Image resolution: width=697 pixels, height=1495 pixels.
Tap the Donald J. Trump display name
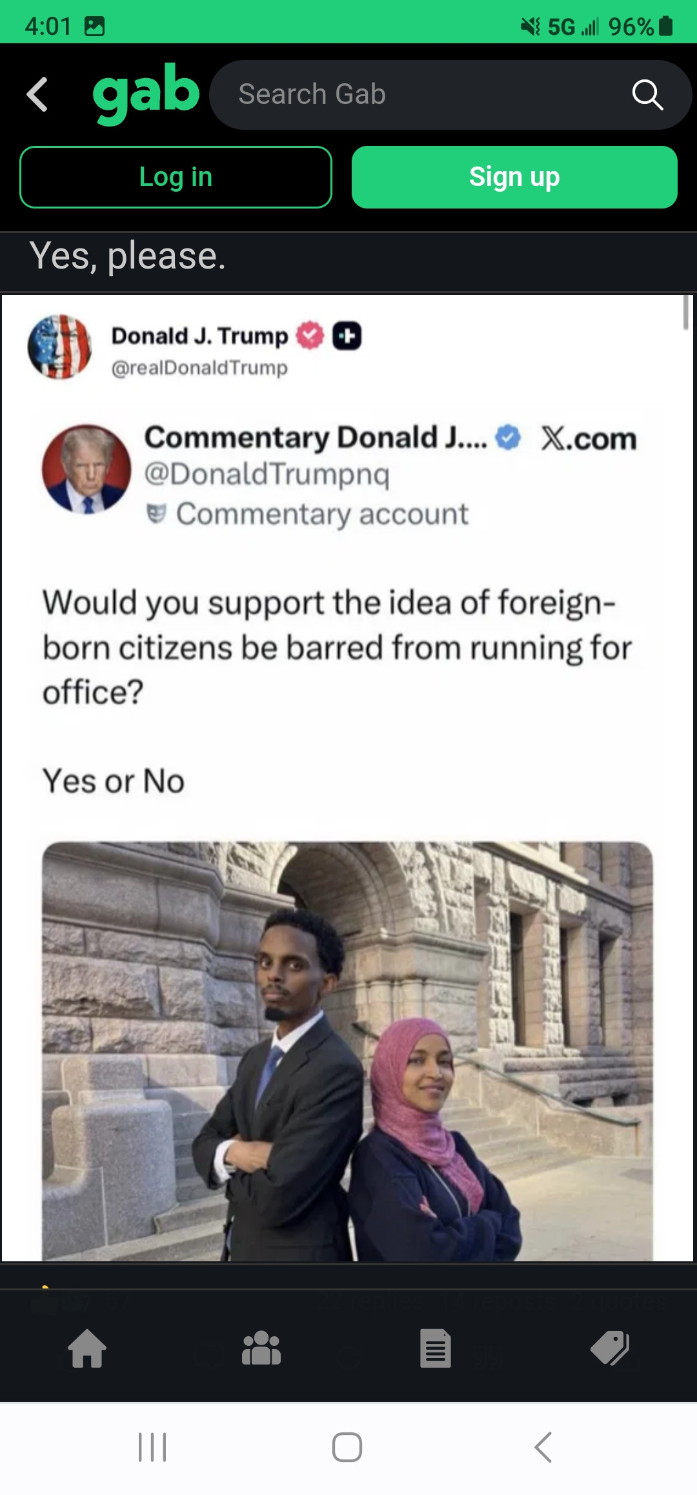point(199,336)
